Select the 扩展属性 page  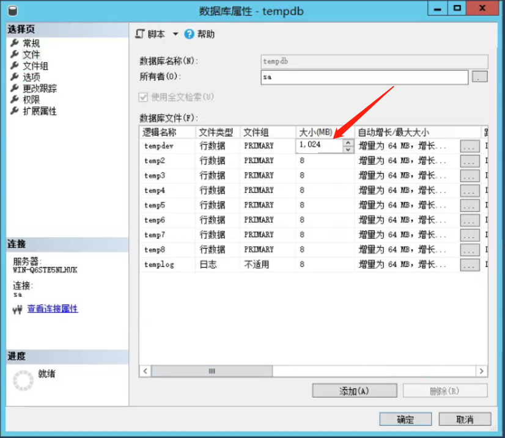40,111
